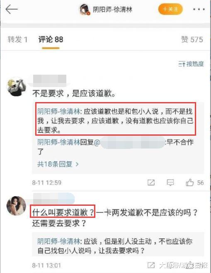Open 阴阳师-徐清林 link in the red-boxed reply

coord(59,112)
